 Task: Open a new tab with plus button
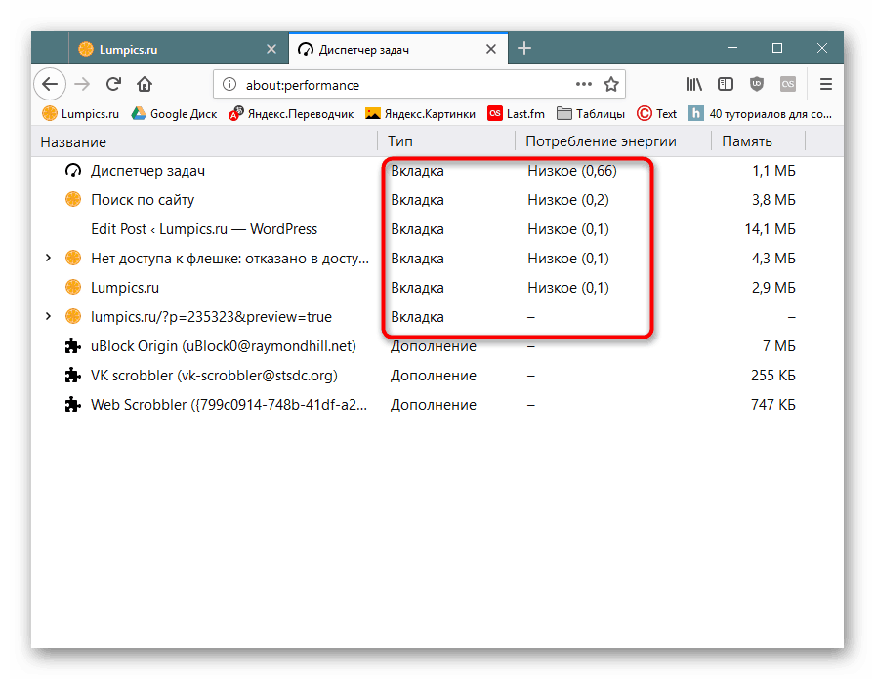[524, 49]
